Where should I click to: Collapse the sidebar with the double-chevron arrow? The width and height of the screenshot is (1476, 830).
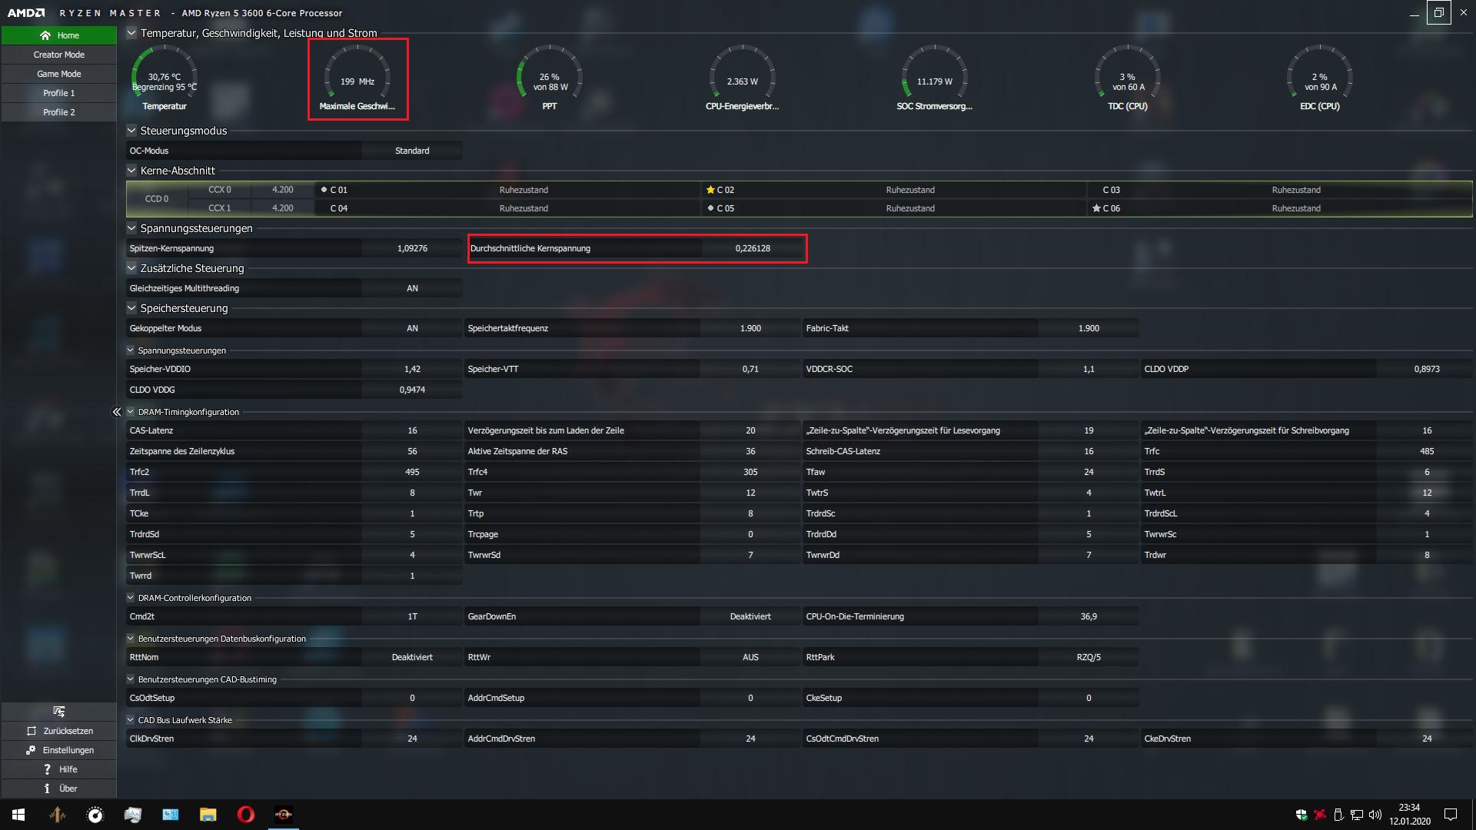[117, 412]
